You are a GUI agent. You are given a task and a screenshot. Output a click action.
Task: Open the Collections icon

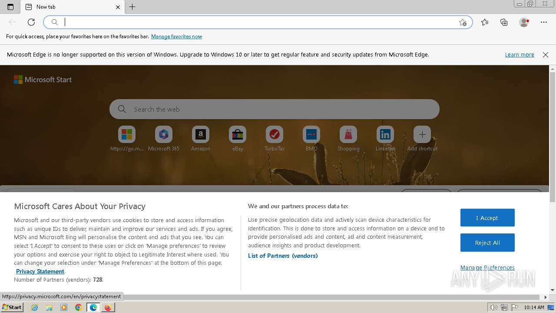[x=504, y=22]
